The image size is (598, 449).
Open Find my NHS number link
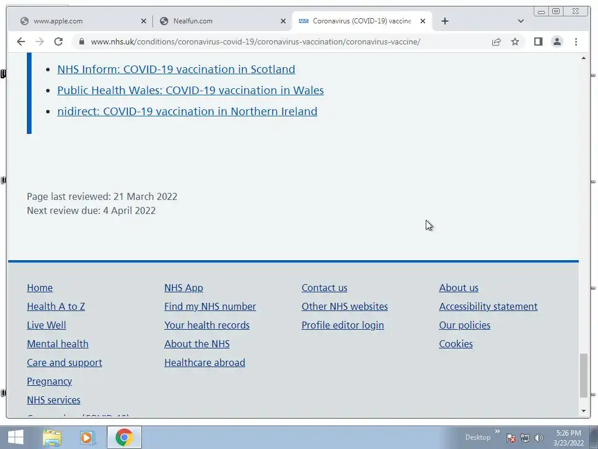pos(210,306)
